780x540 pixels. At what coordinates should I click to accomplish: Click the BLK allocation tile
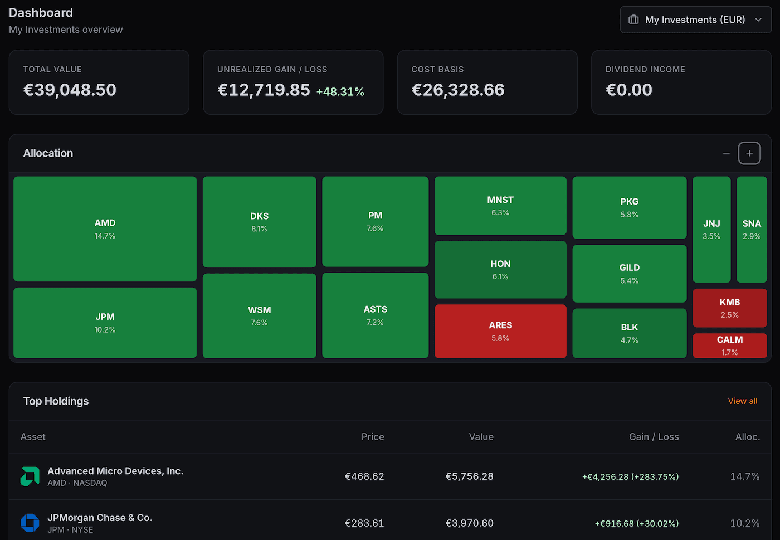click(x=630, y=333)
